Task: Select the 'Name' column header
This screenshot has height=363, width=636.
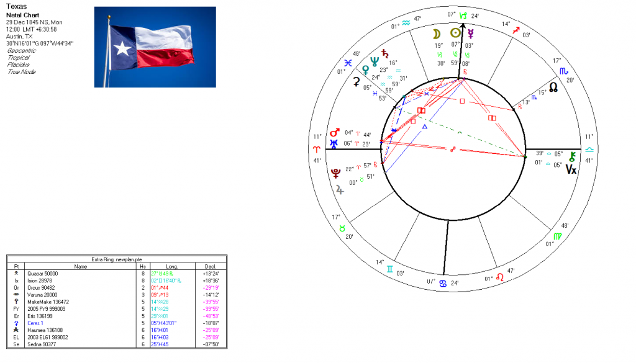Action: click(x=81, y=265)
